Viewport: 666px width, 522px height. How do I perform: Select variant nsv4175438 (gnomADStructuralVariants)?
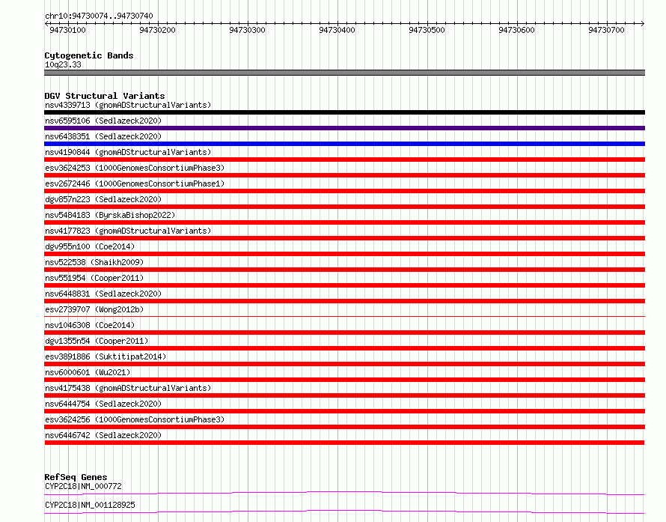click(128, 388)
